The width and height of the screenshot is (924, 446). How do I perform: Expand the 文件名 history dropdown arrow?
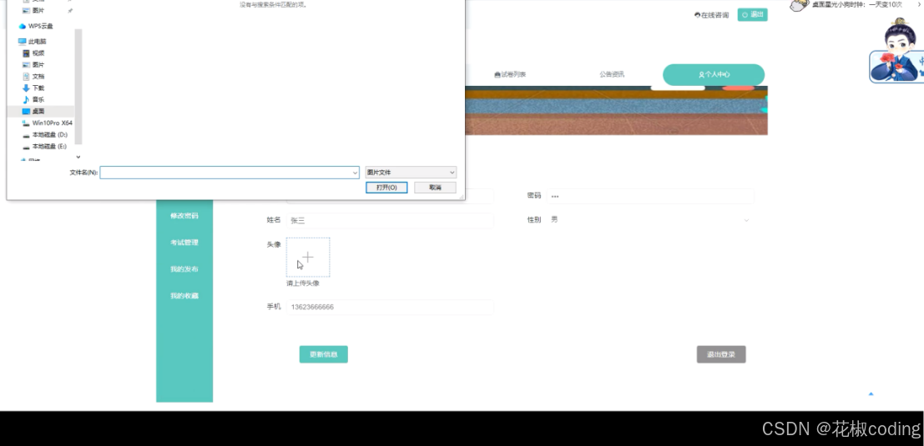(x=356, y=173)
